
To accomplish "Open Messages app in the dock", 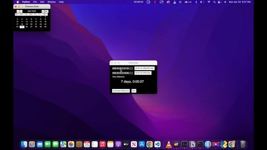I will pos(55,144).
